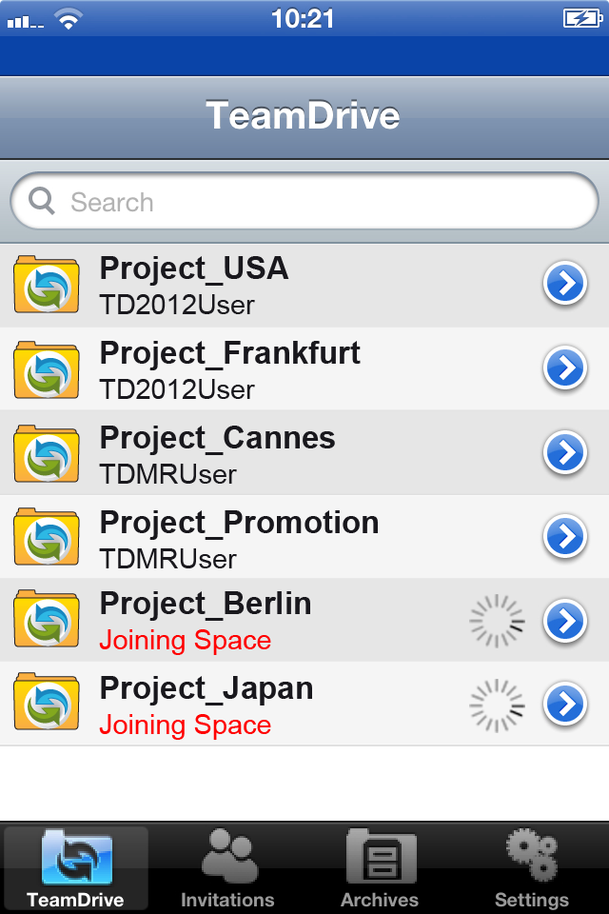Tap the magnifier icon in search bar
Image resolution: width=609 pixels, height=914 pixels.
pyautogui.click(x=42, y=201)
